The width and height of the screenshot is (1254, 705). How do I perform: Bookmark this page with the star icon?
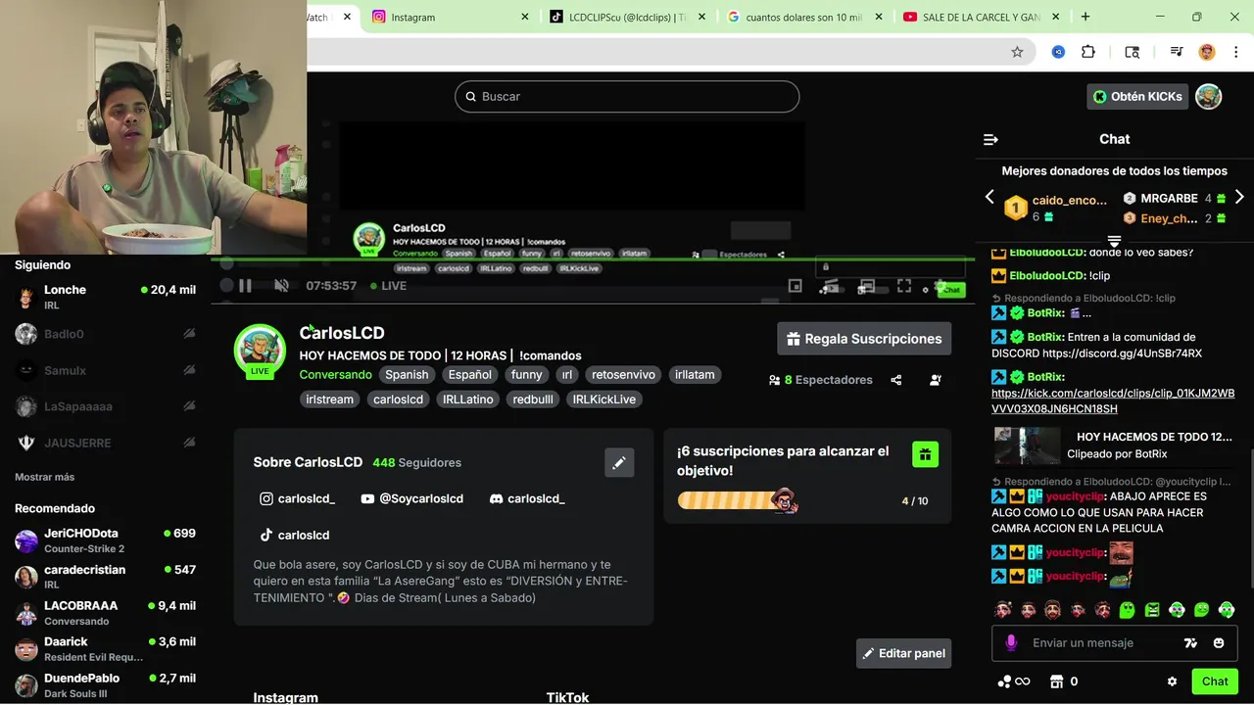click(1017, 52)
